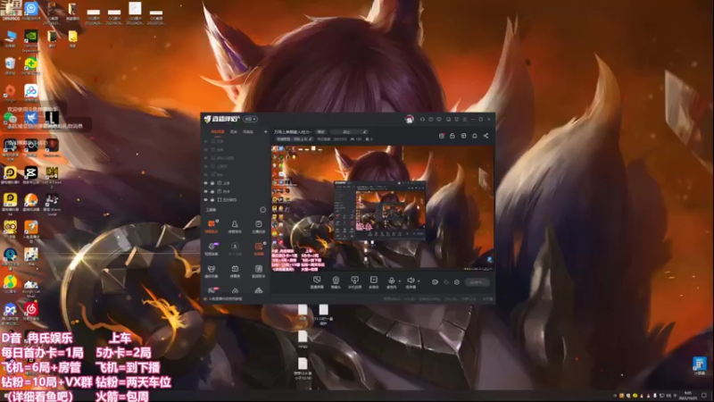714x402 pixels.
Task: Open the black-and-white CapCut desktop icon
Action: pos(31,175)
